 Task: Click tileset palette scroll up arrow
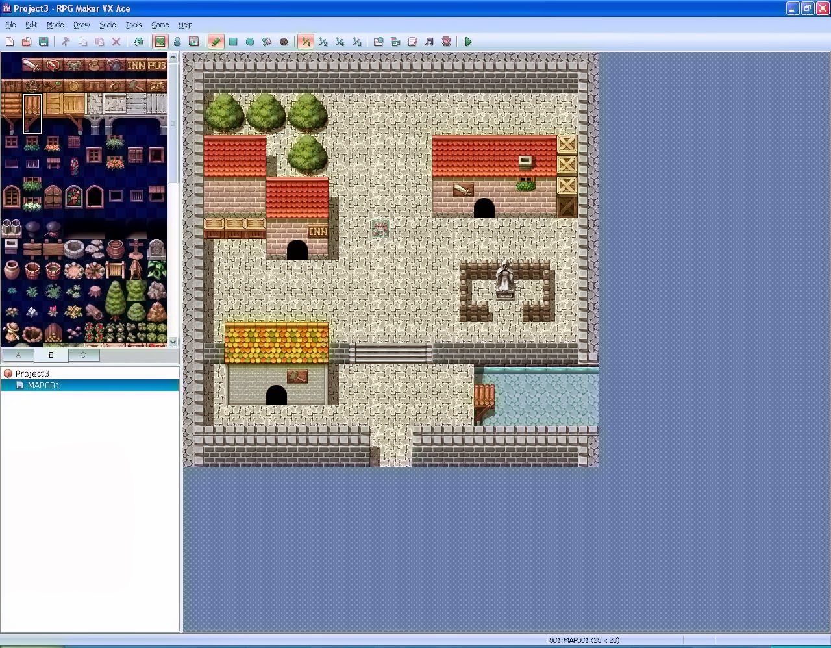173,57
